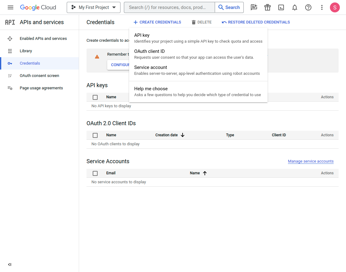Sort service accounts by Name arrow

pyautogui.click(x=205, y=173)
